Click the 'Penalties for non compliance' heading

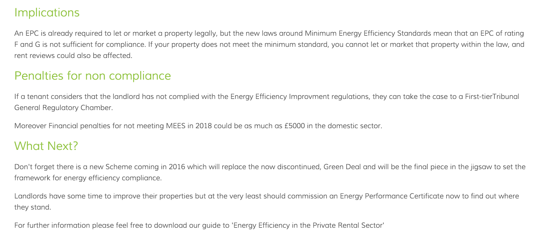click(93, 76)
